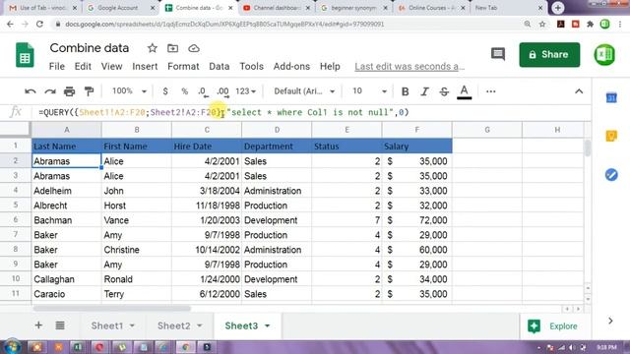This screenshot has width=630, height=354.
Task: Open the Data menu
Action: (219, 67)
